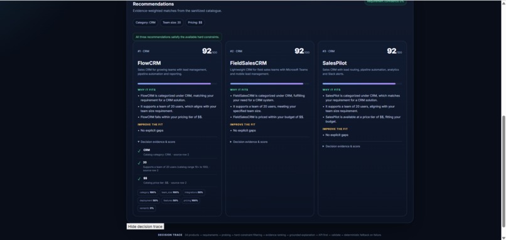Screen dimensions: 506x240
Task: Click the integrations 50% score chip
Action: coord(193,192)
